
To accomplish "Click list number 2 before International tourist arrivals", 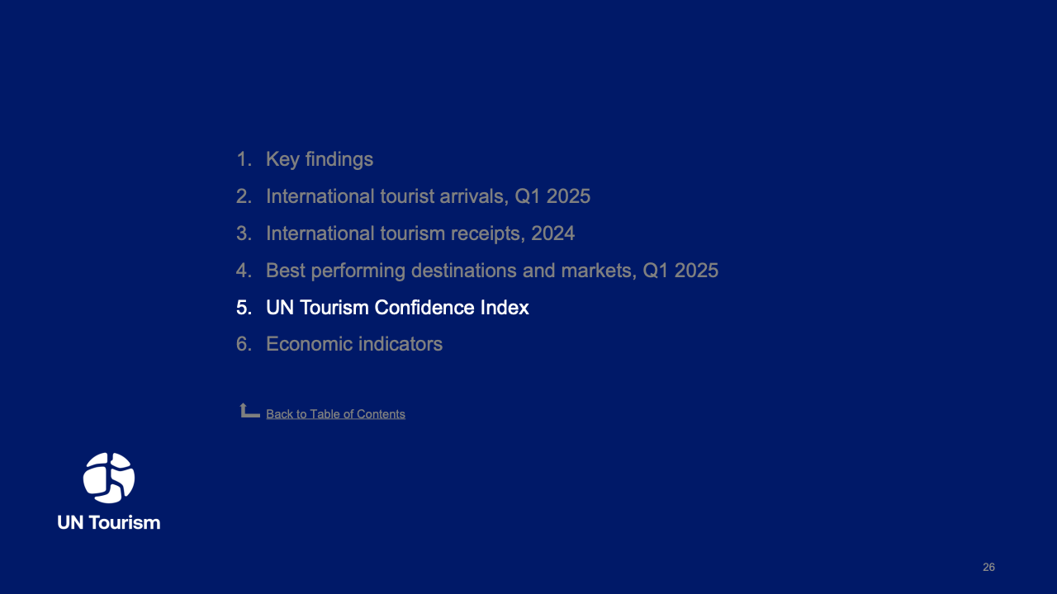I will [243, 196].
